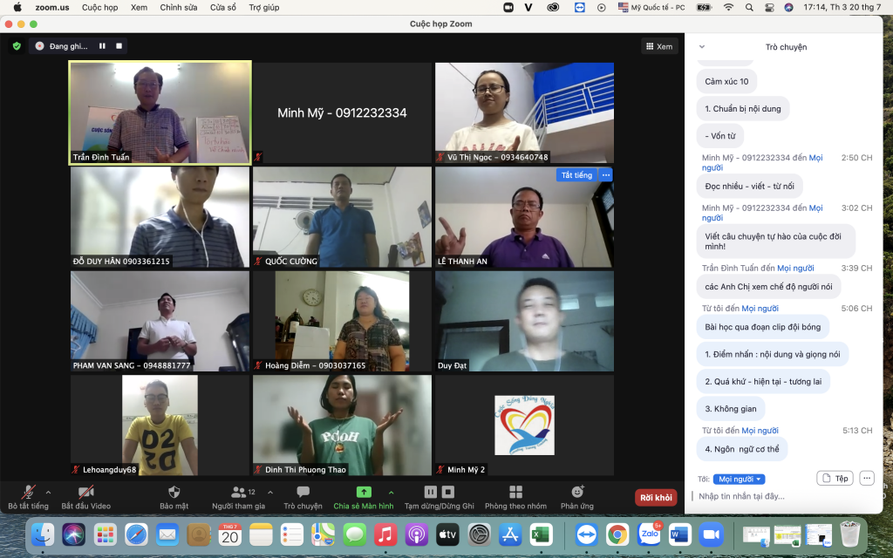Image resolution: width=893 pixels, height=558 pixels.
Task: Open Người tham gia participants list
Action: (x=238, y=497)
